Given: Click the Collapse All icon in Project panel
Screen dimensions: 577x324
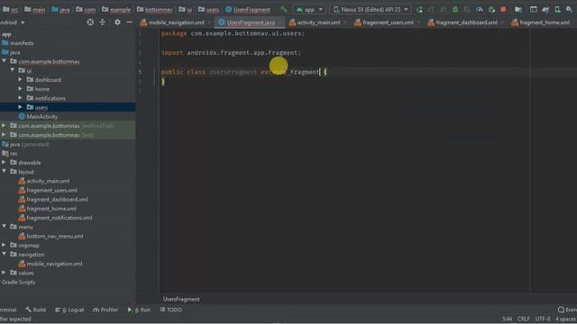Looking at the screenshot, I should click(102, 22).
